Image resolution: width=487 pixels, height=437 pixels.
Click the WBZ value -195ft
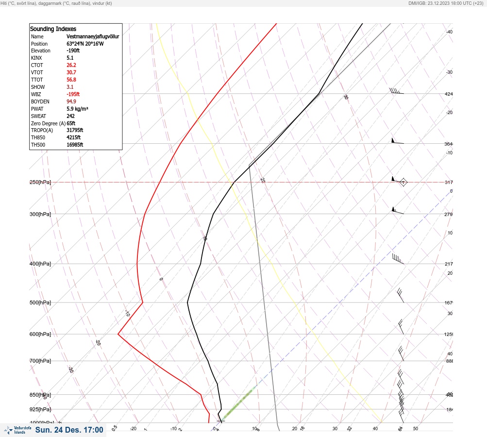click(x=73, y=94)
